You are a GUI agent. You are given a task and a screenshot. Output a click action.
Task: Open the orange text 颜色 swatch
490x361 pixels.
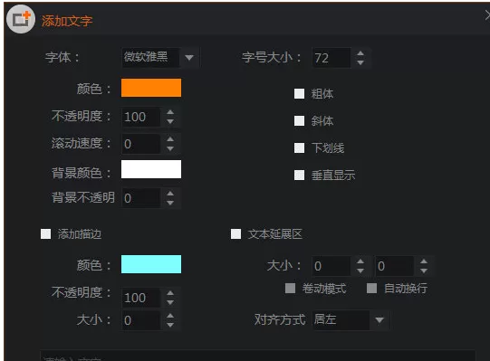coord(151,88)
